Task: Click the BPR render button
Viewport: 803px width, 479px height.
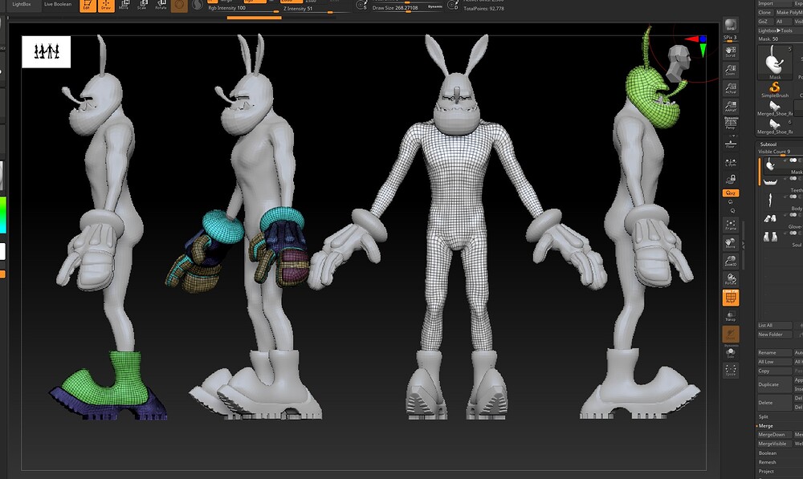Action: [730, 25]
